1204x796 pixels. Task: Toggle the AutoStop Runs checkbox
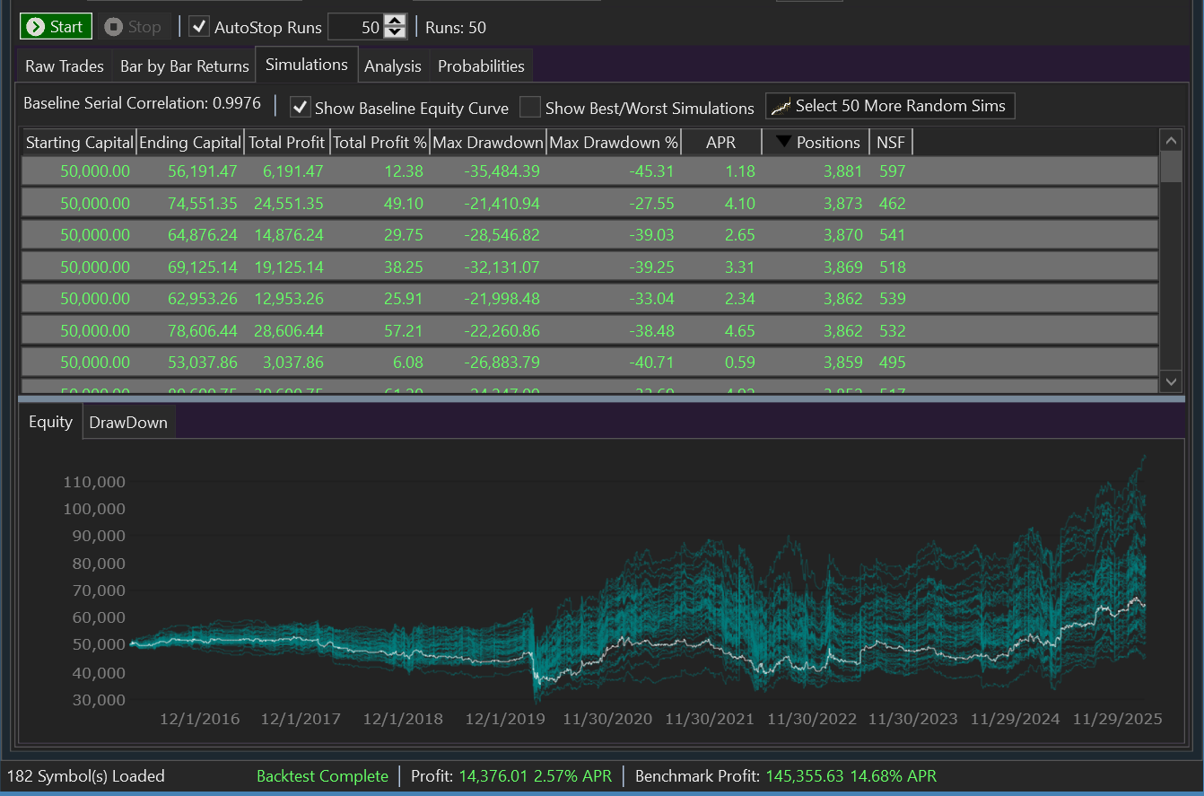[199, 27]
